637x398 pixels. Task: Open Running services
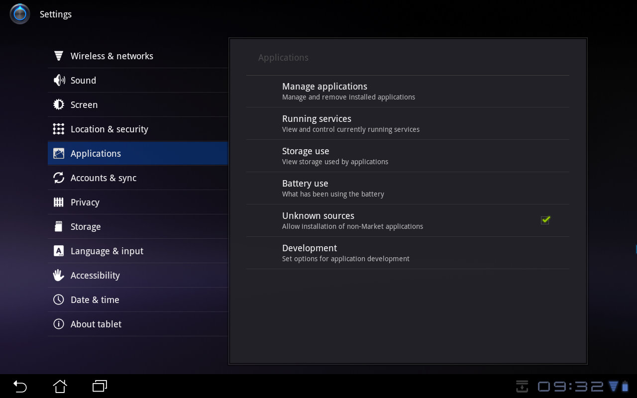click(x=408, y=124)
